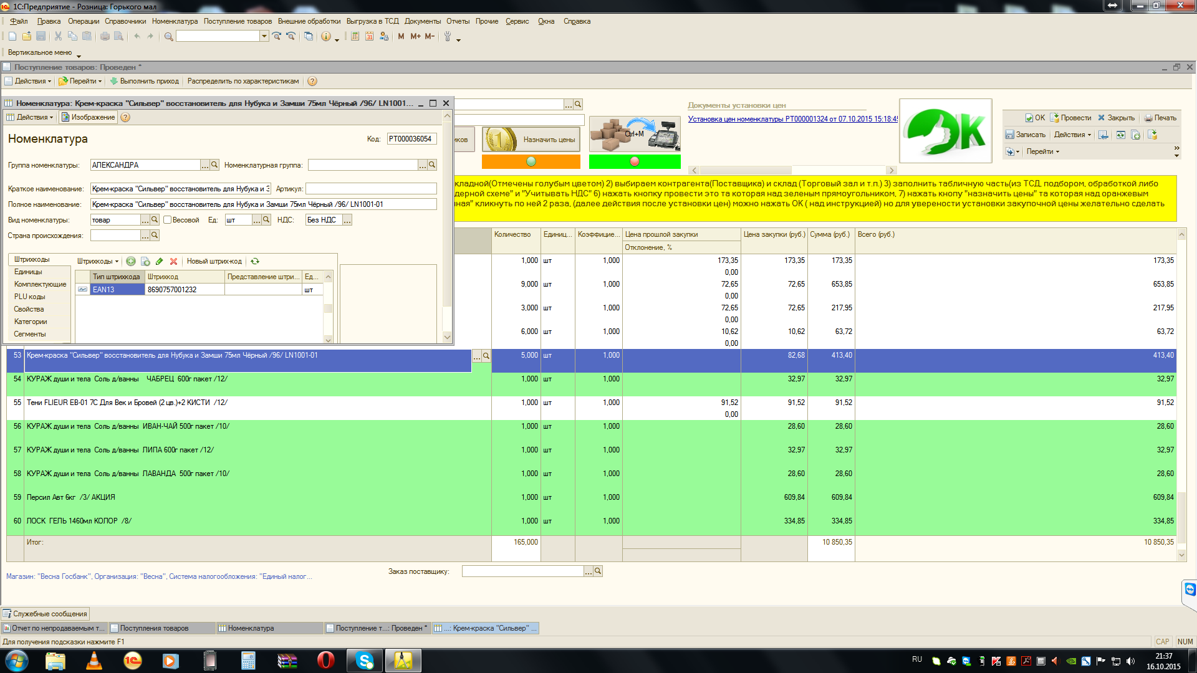Copy barcode entry using copy-add icon
This screenshot has height=673, width=1197.
point(145,261)
